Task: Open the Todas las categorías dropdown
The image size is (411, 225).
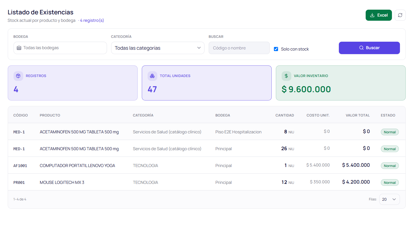Action: pyautogui.click(x=158, y=48)
